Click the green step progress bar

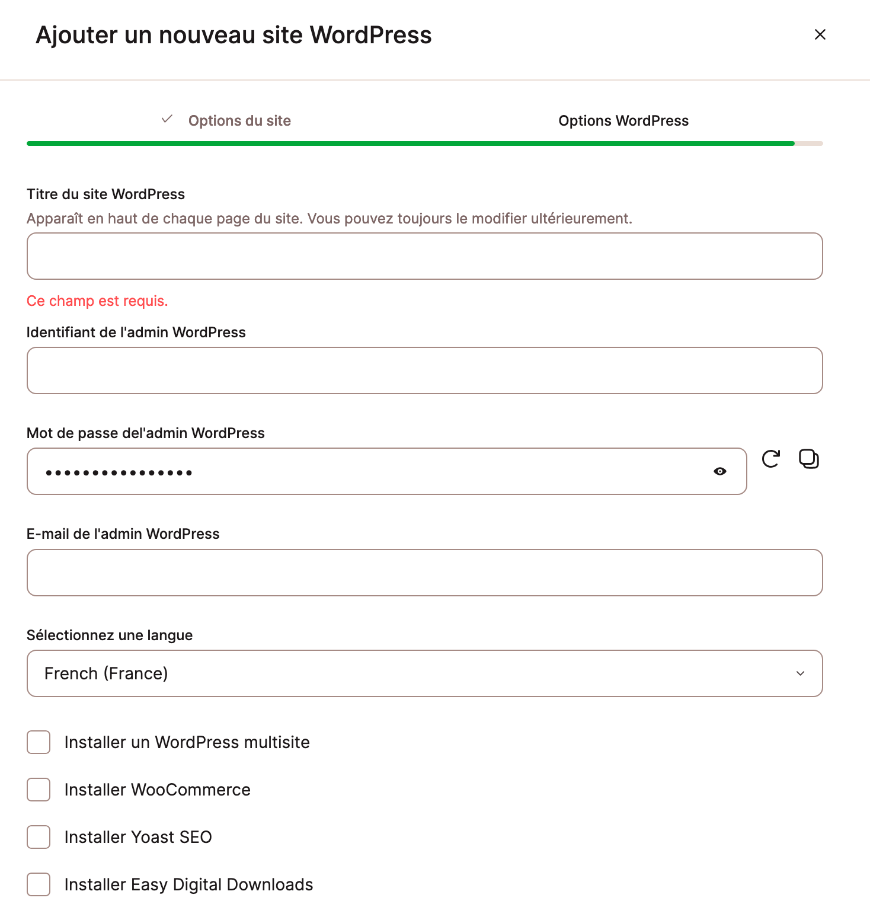(411, 143)
